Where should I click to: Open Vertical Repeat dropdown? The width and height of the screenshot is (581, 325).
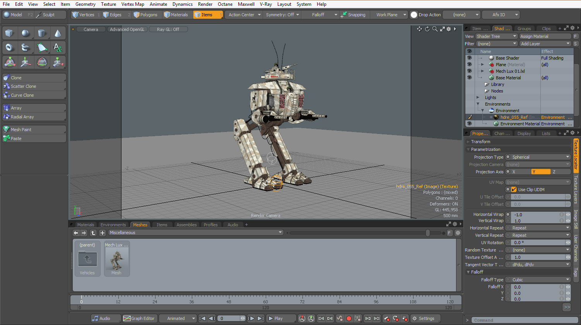click(541, 235)
